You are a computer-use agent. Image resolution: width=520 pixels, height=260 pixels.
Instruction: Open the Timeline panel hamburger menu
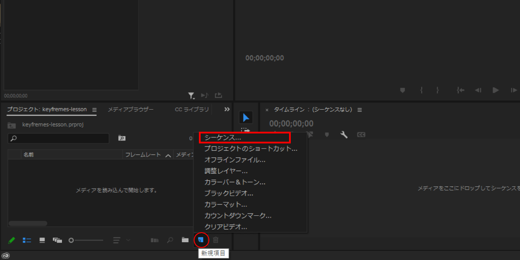(360, 110)
